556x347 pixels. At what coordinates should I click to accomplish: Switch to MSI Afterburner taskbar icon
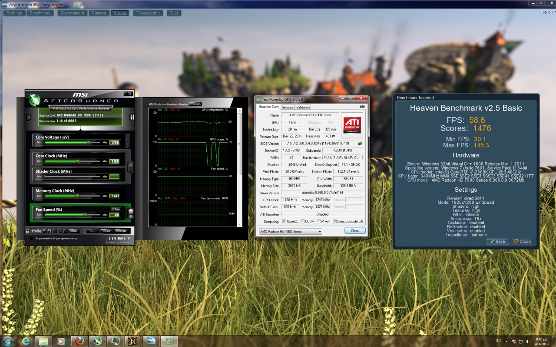coord(98,341)
